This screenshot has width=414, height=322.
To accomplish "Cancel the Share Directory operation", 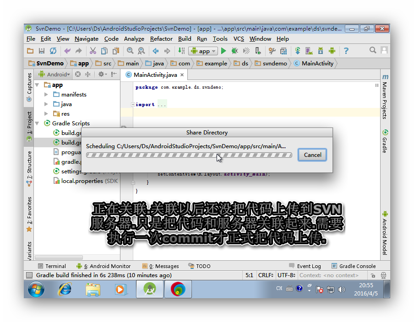I will [x=312, y=155].
